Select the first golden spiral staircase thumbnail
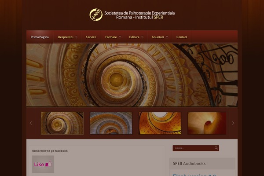 62,123
